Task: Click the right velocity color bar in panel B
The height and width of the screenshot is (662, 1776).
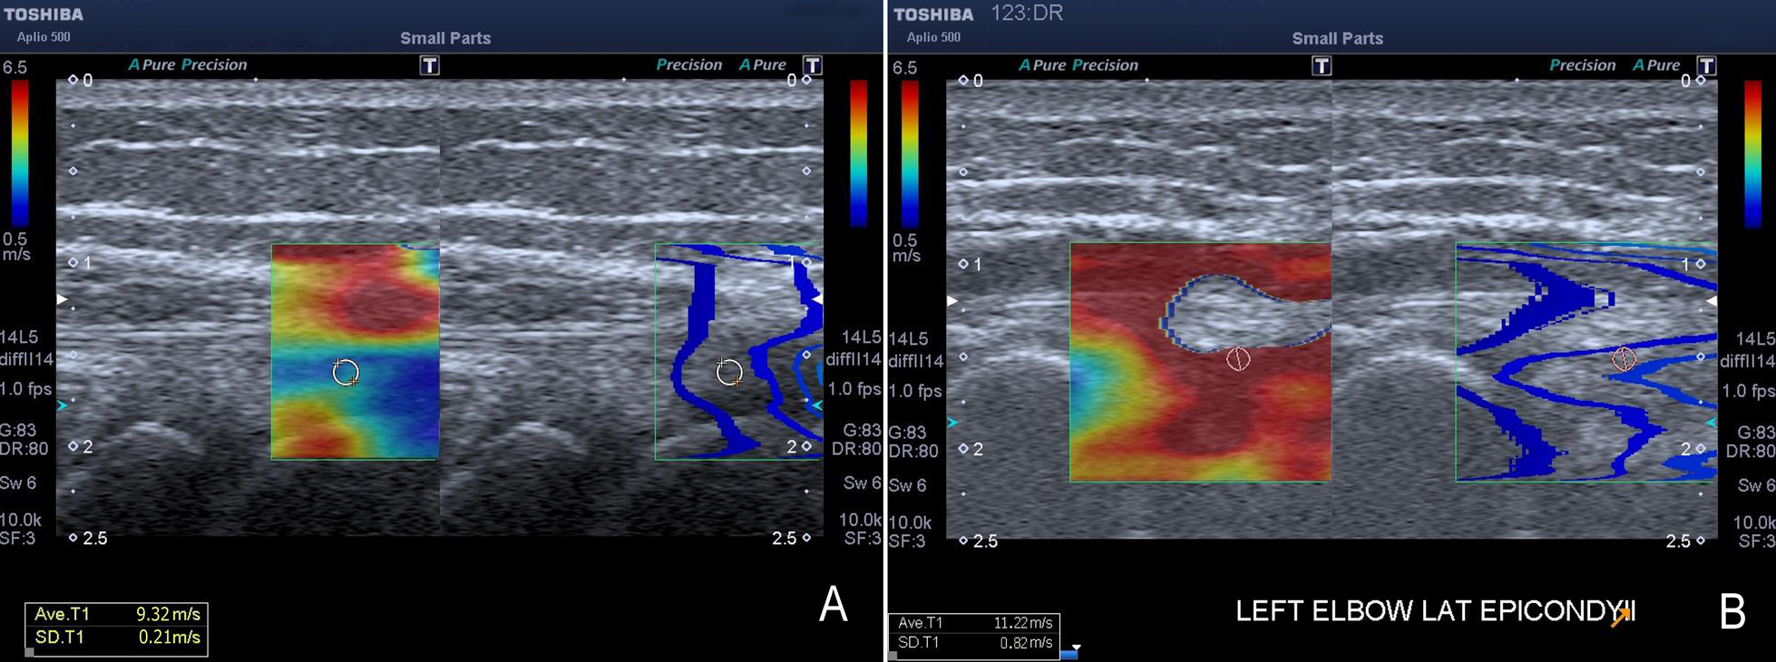Action: click(x=1752, y=153)
